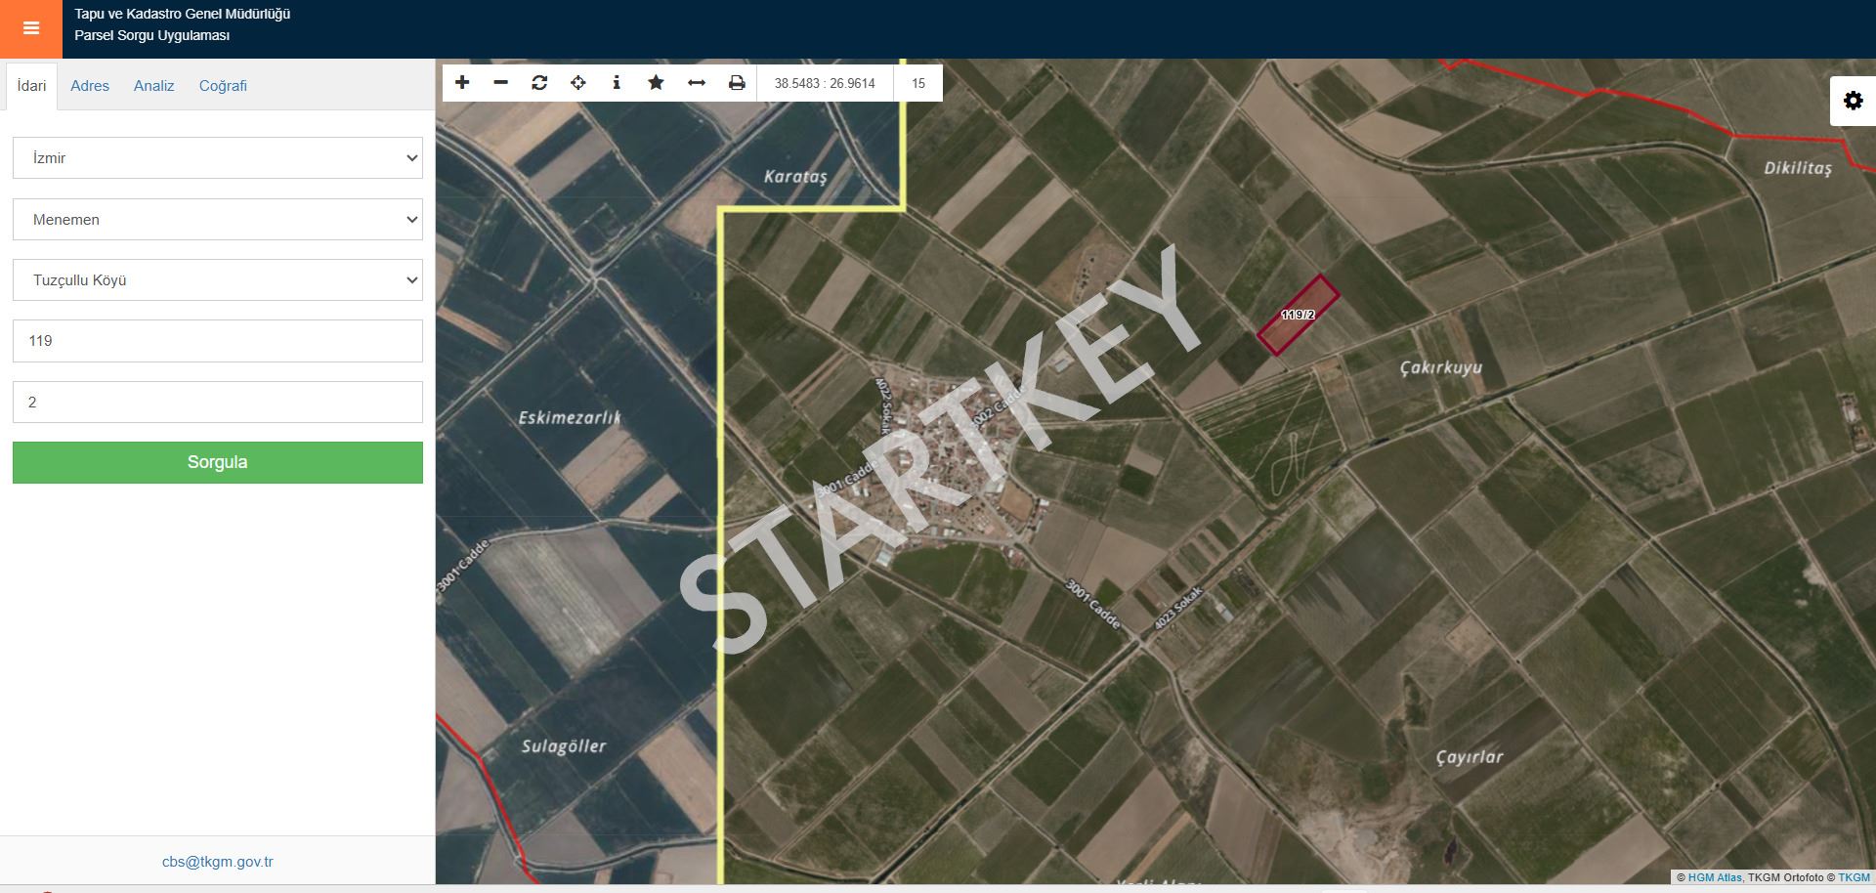The height and width of the screenshot is (893, 1876).
Task: Open map settings gear icon
Action: (1853, 101)
